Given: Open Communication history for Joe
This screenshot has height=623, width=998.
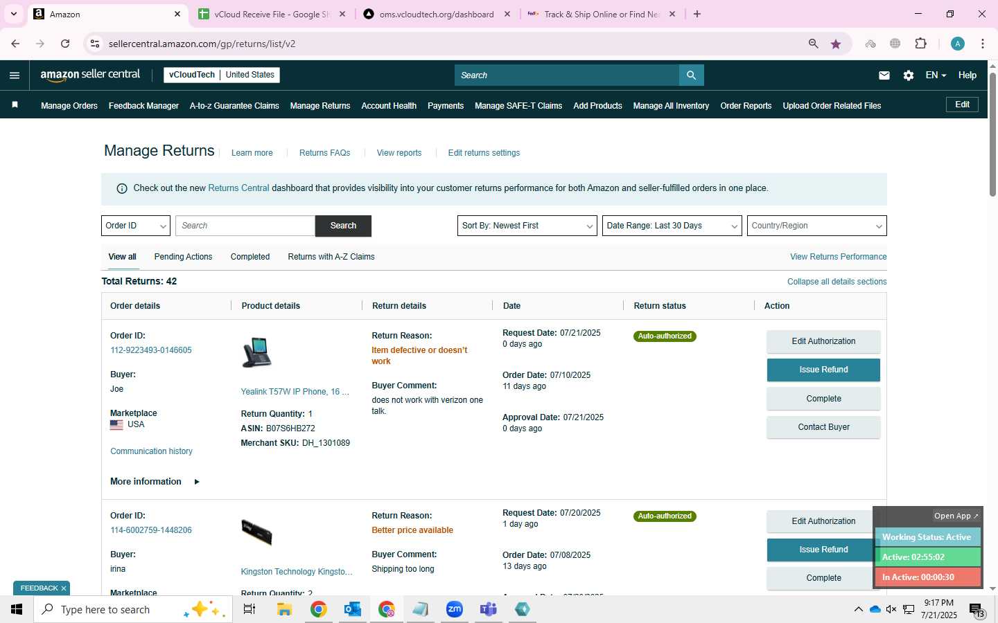Looking at the screenshot, I should pyautogui.click(x=151, y=451).
